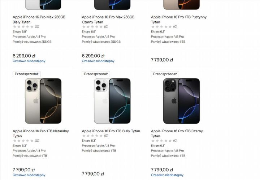
Task: Click star rating under Pro 1TB Naturalny Tytan
Action: (x=23, y=141)
